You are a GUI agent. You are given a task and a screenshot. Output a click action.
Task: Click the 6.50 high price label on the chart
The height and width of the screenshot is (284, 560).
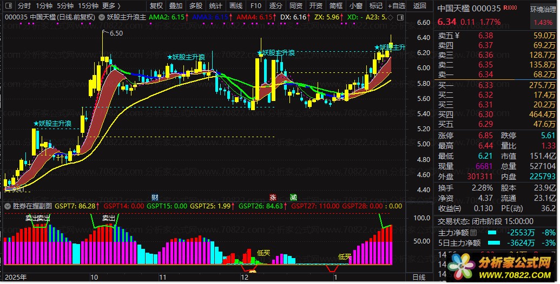pyautogui.click(x=116, y=33)
